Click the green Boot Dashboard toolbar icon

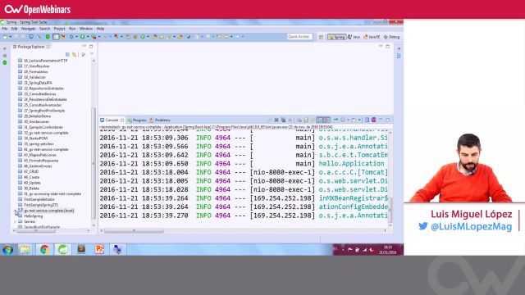[48, 37]
